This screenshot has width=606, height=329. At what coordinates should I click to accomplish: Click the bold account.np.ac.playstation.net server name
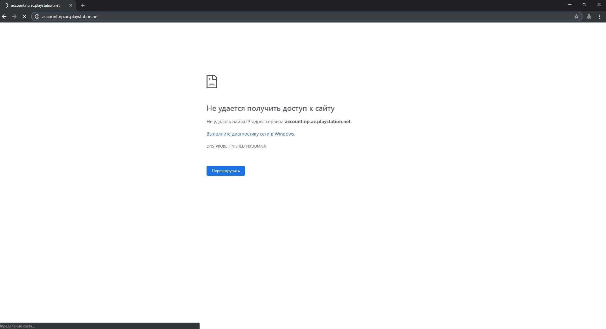point(318,122)
